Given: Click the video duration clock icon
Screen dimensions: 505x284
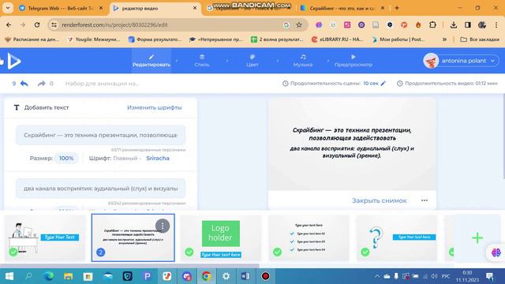Looking at the screenshot, I should point(400,84).
